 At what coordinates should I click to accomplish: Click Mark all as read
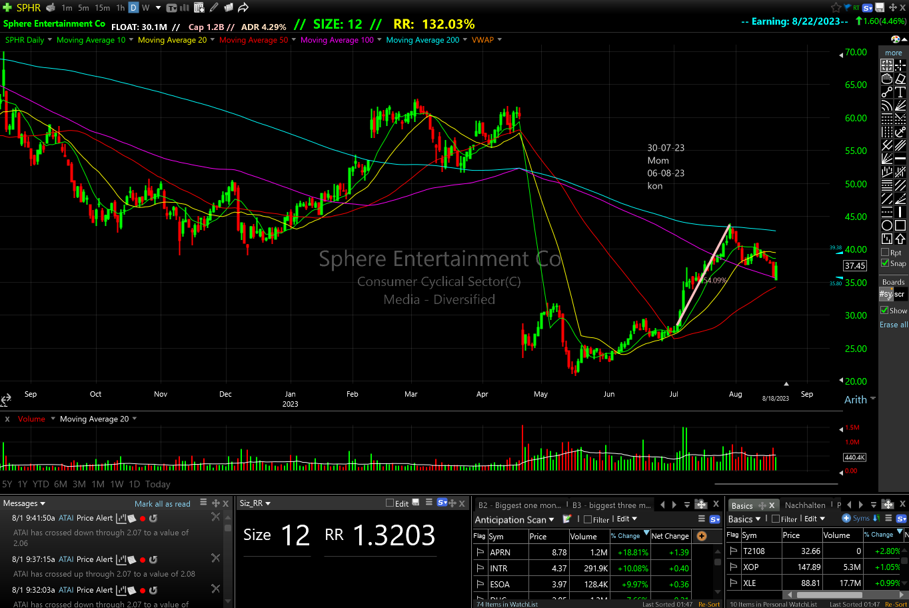162,504
